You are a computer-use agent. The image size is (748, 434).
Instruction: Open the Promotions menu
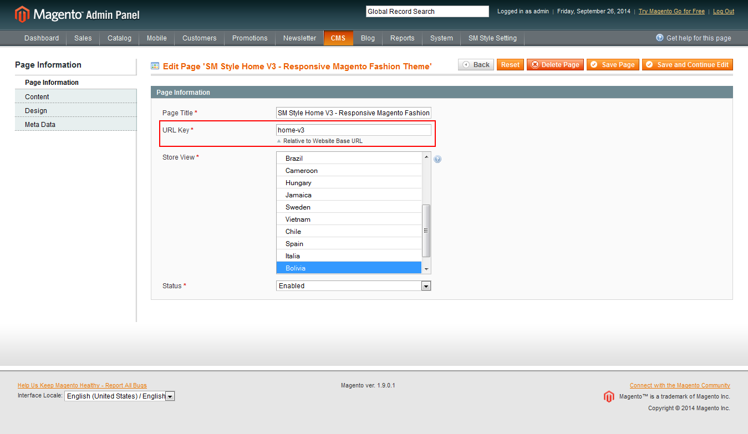coord(250,38)
